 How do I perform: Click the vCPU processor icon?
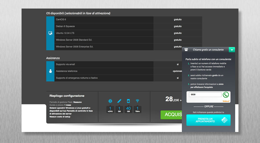coord(110,101)
